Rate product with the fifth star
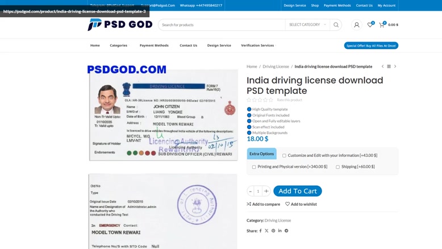The image size is (442, 249). click(271, 100)
